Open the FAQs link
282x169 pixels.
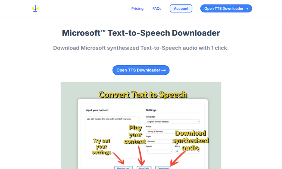[157, 9]
